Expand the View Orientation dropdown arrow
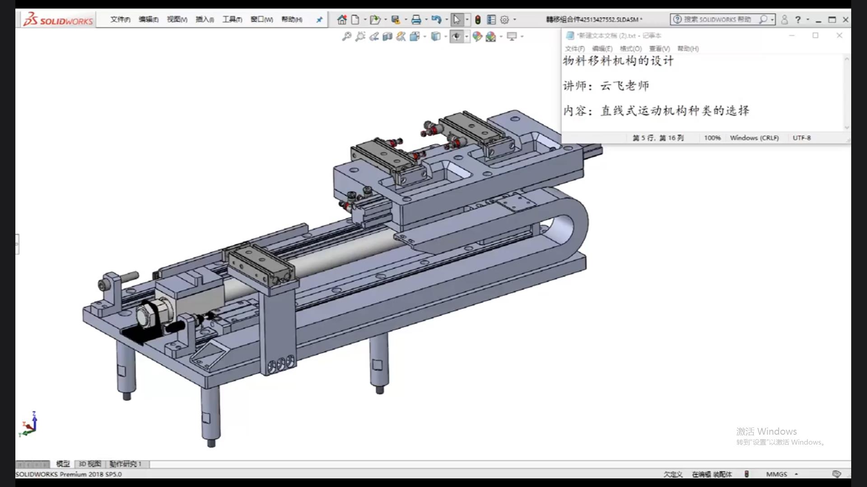Viewport: 867px width, 487px height. pos(425,37)
